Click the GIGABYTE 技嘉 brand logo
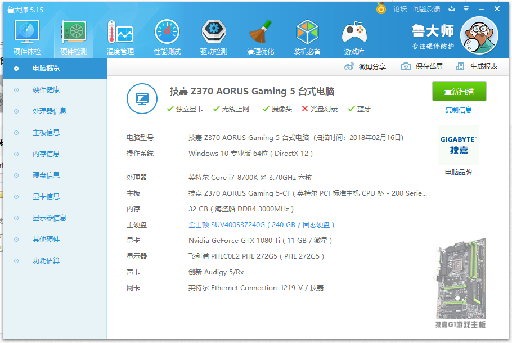The image size is (512, 343). pos(459,145)
